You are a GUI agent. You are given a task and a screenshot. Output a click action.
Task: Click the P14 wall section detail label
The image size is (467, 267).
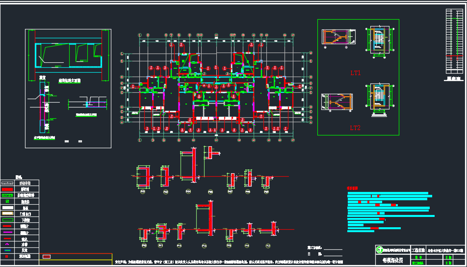pos(204,246)
